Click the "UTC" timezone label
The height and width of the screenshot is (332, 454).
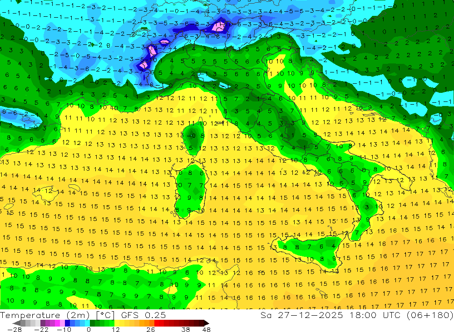(x=393, y=315)
